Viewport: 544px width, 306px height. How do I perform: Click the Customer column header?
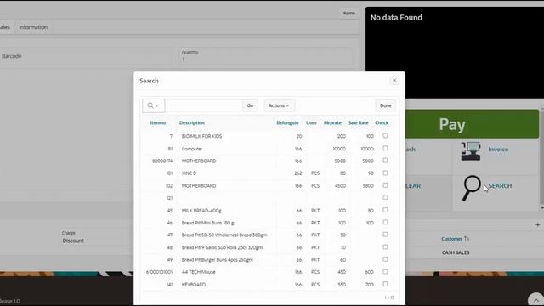(x=451, y=239)
